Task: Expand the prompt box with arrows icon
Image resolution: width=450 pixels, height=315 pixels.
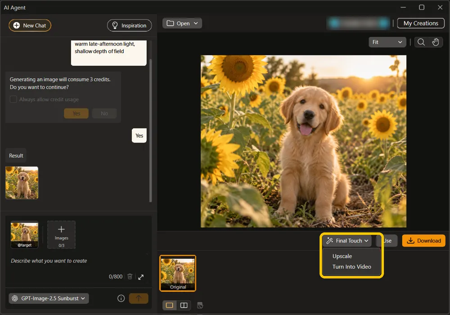Action: [x=141, y=277]
